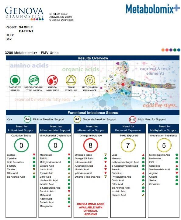Click the 'Pyroglutamic Acid' row label
181x220 pixels.
pyautogui.click(x=121, y=177)
